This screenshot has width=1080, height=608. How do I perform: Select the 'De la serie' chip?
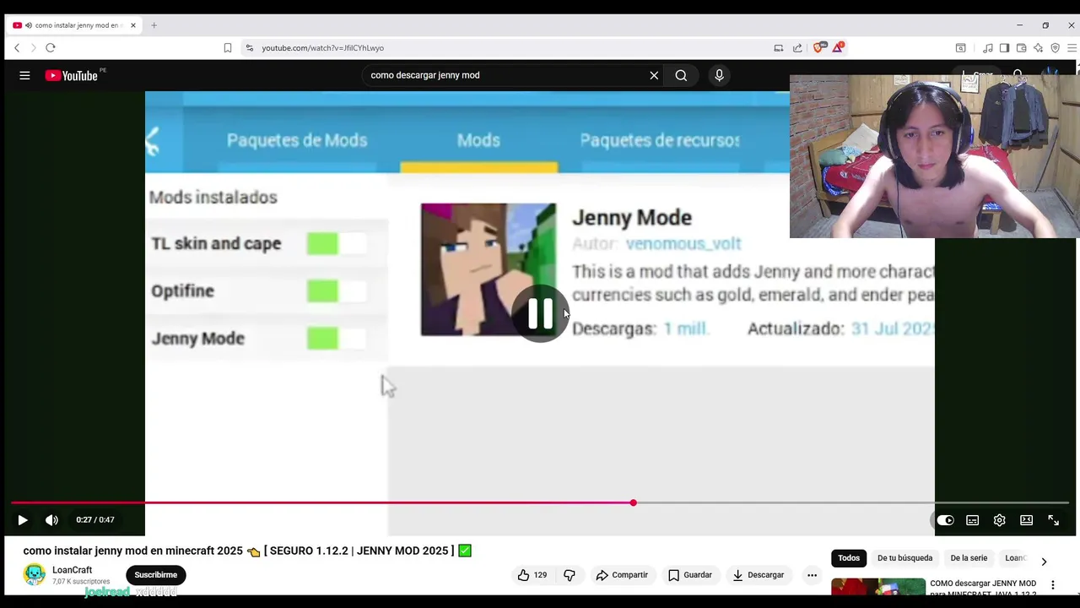pos(969,558)
